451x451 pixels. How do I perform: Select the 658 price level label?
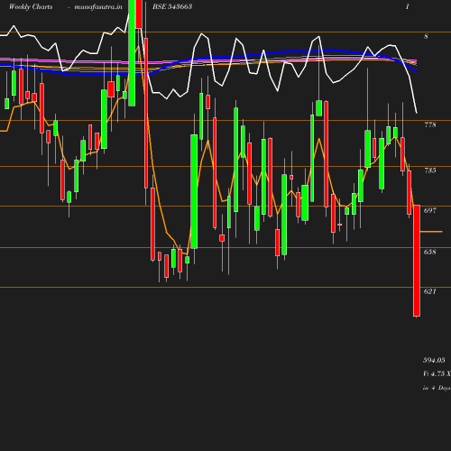click(x=430, y=252)
